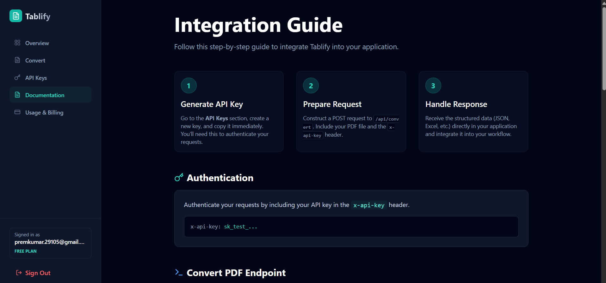The width and height of the screenshot is (606, 283).
Task: Click the Authentication section heading
Action: pyautogui.click(x=220, y=178)
